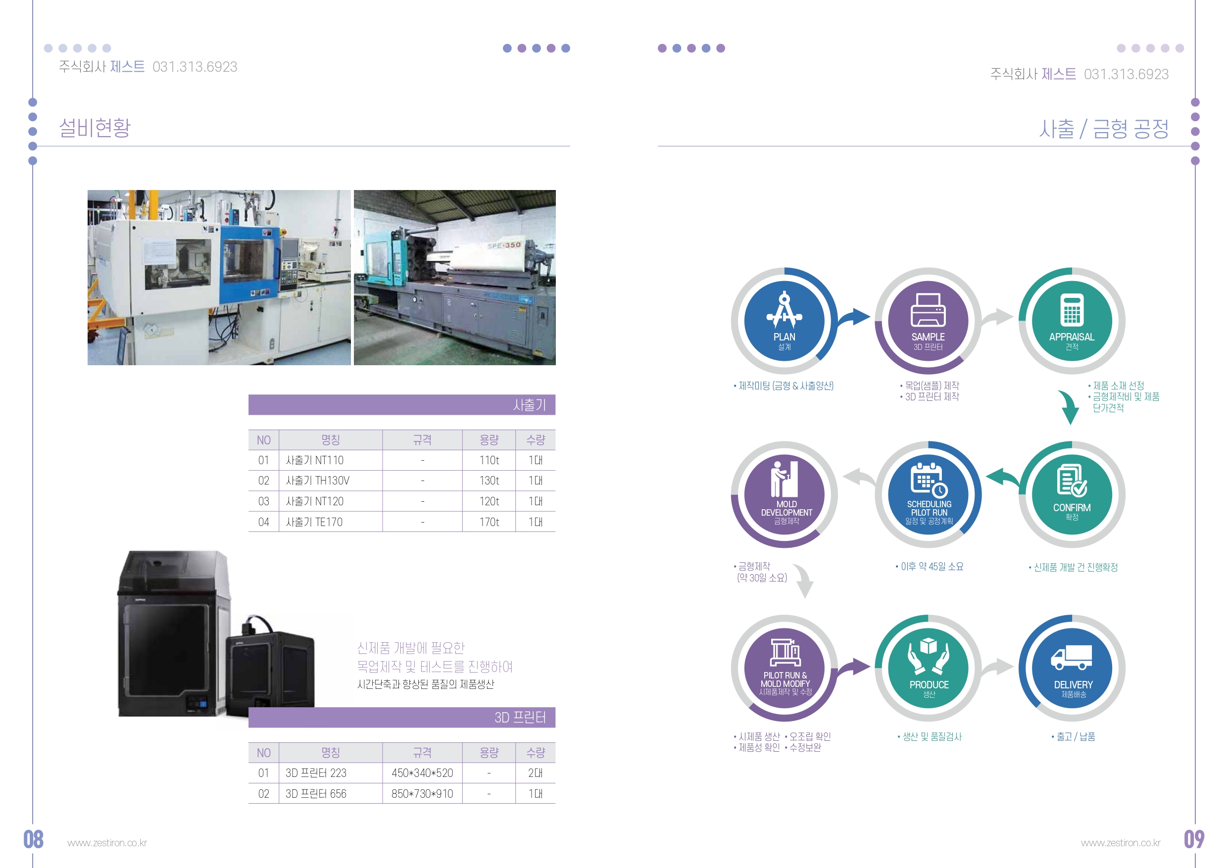Click the www.zestiron.co.kr link on page 09
Viewport: 1228px width, 868px height.
pos(1121,843)
